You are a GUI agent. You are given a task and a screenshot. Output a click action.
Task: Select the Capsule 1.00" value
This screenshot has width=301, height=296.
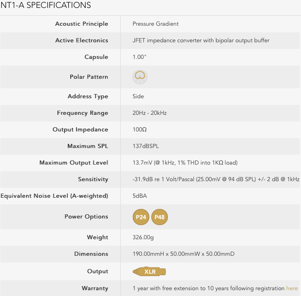coord(139,57)
